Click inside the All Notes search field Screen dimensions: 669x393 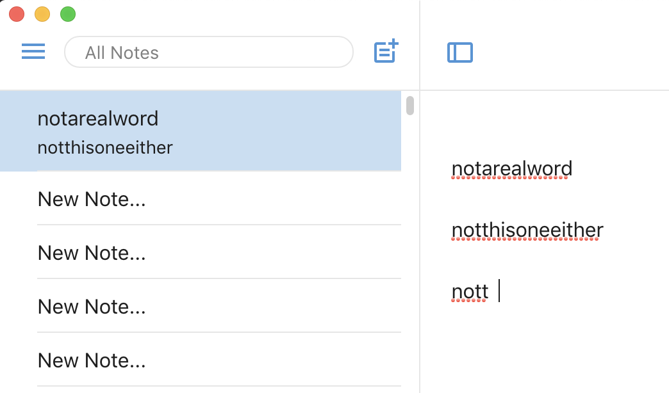208,52
